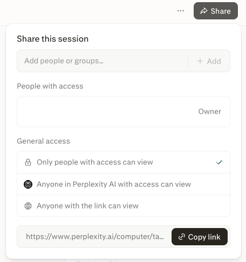Select Anyone in Perplexity AI with access can view
The height and width of the screenshot is (262, 246).
point(124,184)
